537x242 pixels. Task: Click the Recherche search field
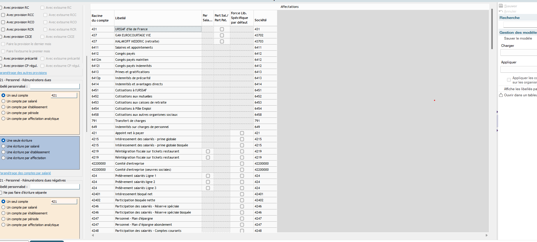tap(520, 25)
